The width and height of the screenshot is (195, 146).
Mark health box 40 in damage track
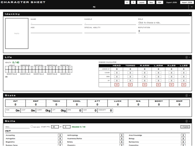70,71
